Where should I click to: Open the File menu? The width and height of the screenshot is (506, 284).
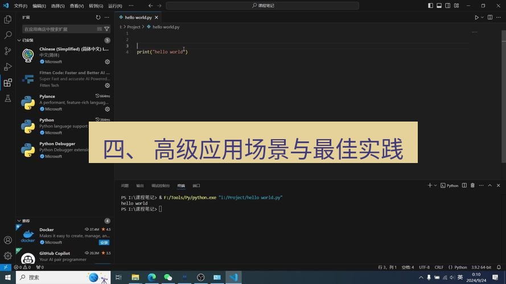point(20,6)
